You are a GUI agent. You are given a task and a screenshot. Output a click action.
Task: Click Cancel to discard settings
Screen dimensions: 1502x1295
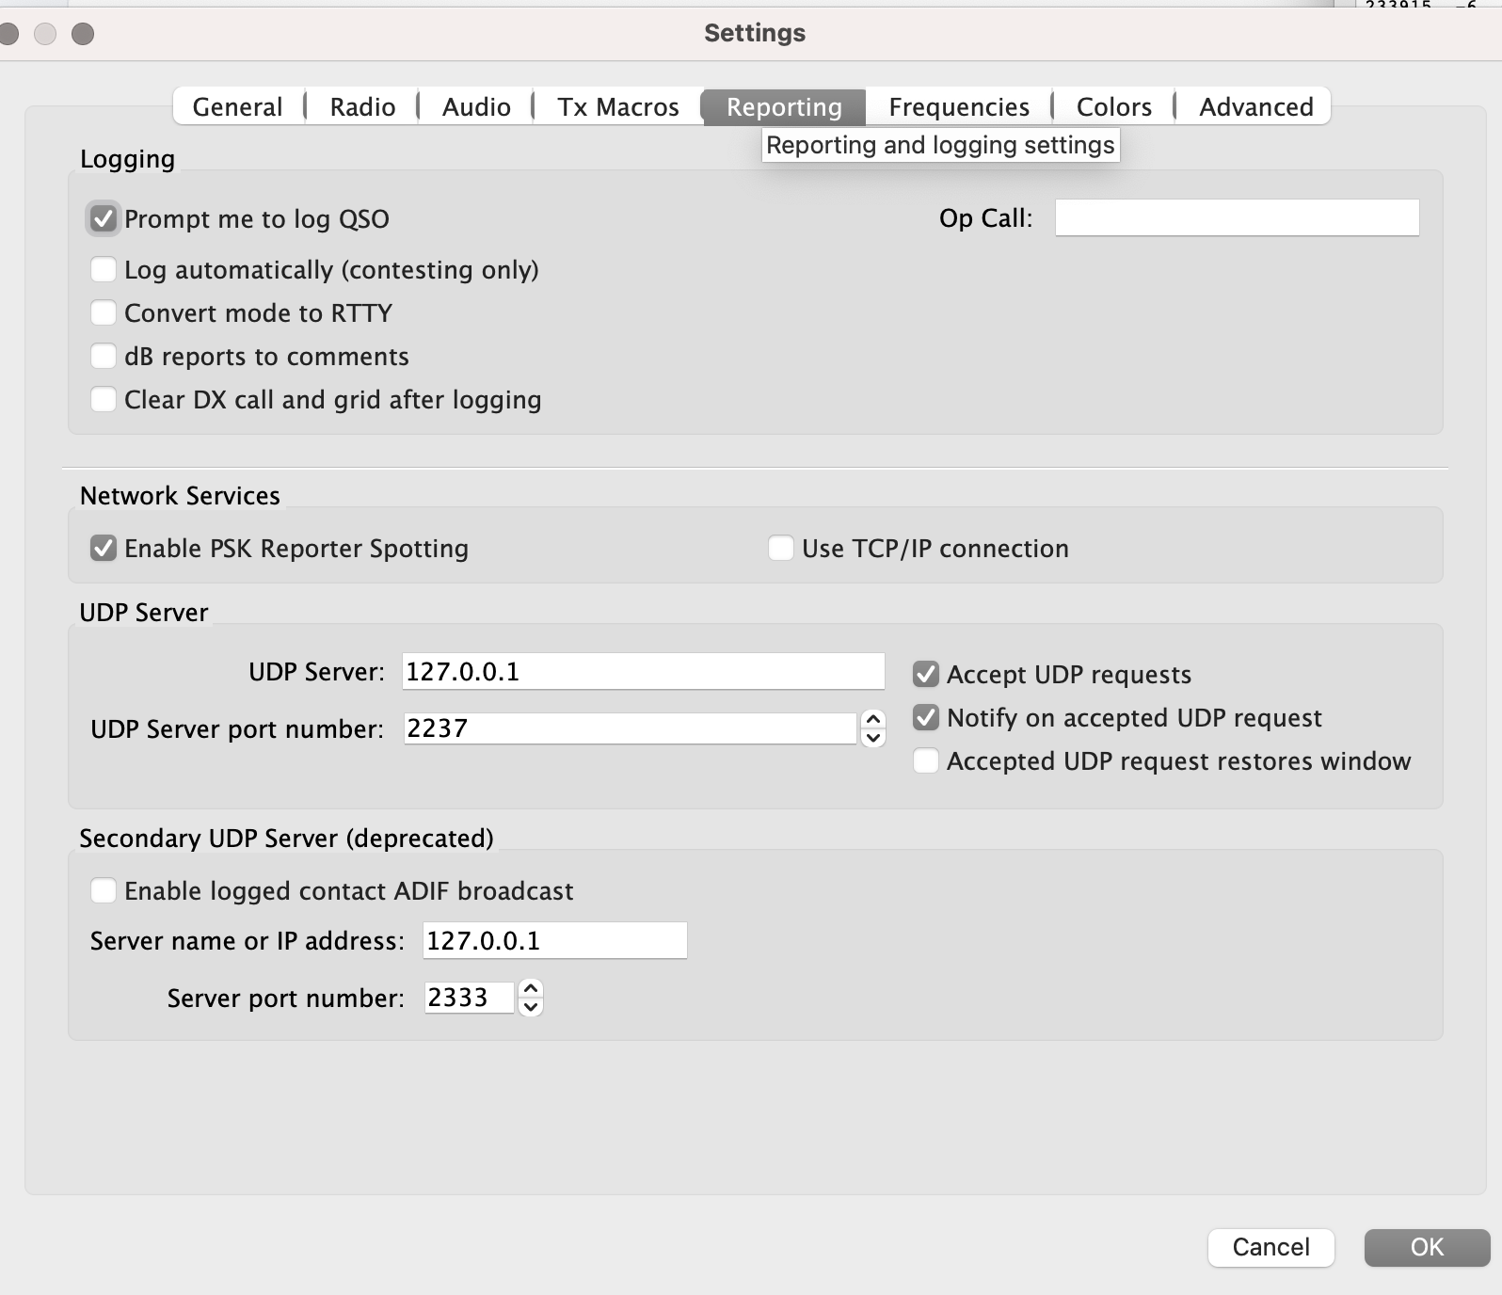(1270, 1247)
